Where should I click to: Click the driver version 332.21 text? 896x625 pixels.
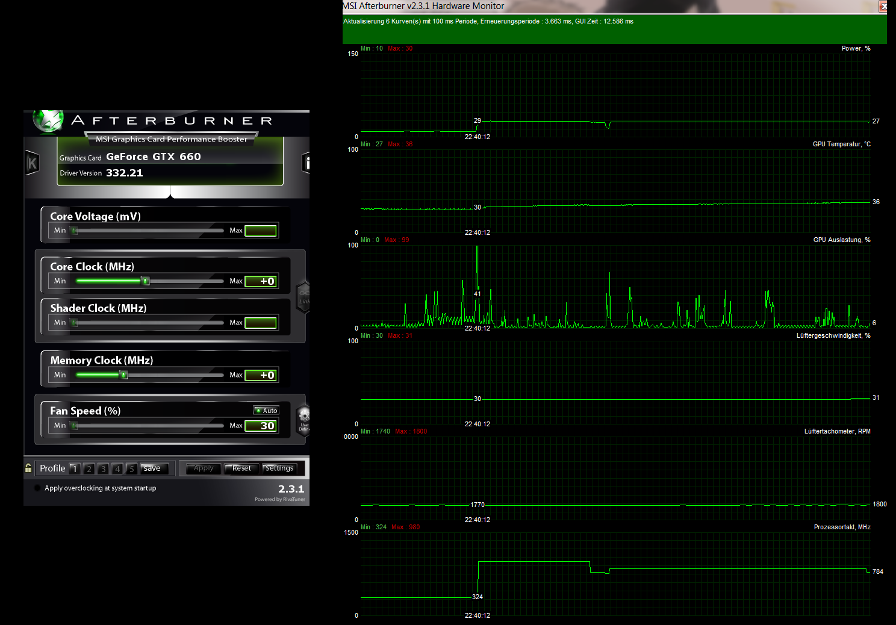(125, 173)
